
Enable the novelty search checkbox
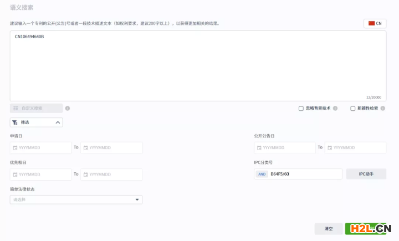point(352,109)
